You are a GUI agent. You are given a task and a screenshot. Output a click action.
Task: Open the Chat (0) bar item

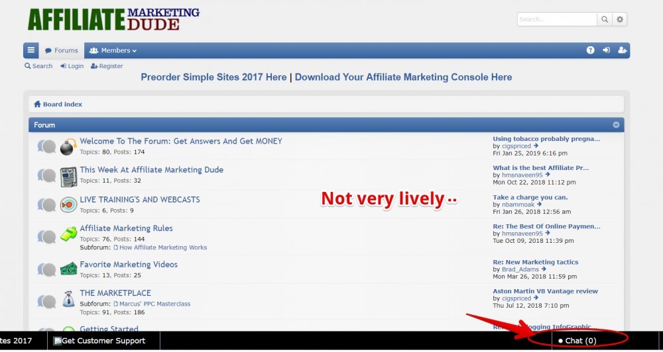[x=577, y=341]
